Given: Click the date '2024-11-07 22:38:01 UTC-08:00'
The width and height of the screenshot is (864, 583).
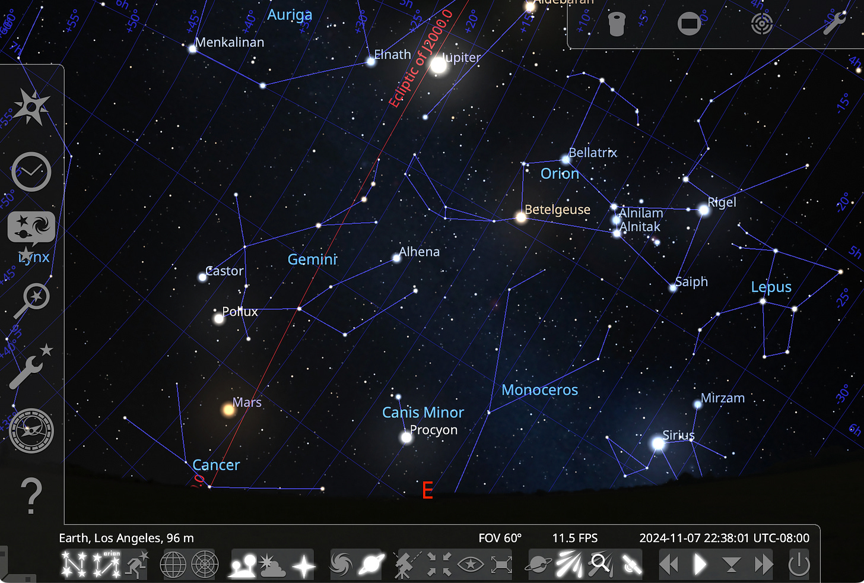Looking at the screenshot, I should pos(724,538).
